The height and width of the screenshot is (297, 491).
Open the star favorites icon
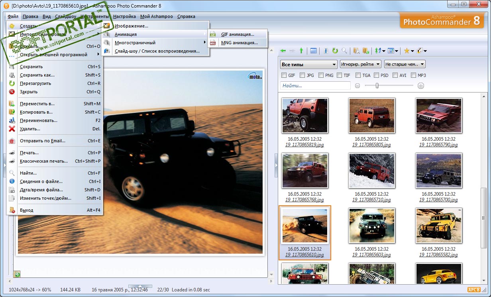407,51
